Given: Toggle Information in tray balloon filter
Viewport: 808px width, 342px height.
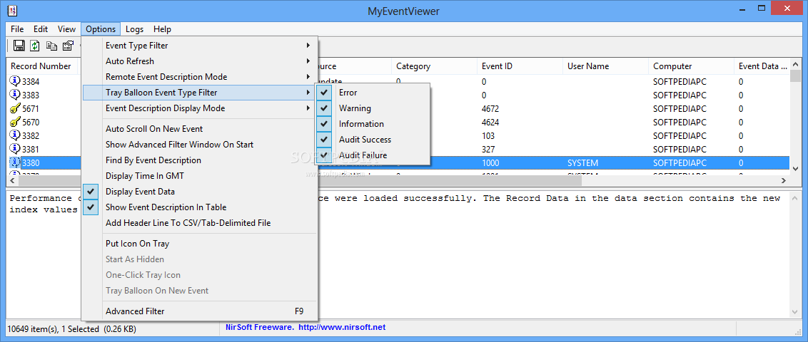Looking at the screenshot, I should (373, 124).
